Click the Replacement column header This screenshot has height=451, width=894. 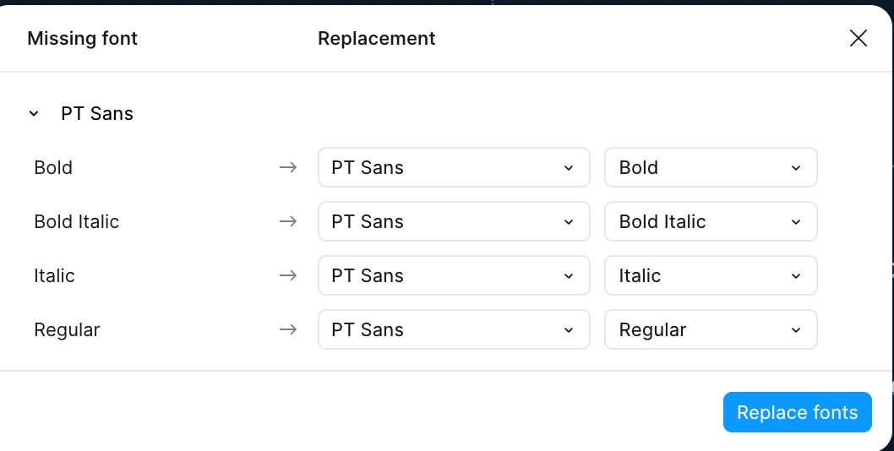[x=376, y=38]
